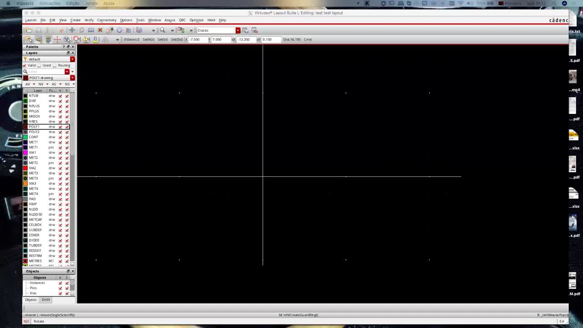Click the Palette help question mark icon
The height and width of the screenshot is (328, 583).
[64, 46]
